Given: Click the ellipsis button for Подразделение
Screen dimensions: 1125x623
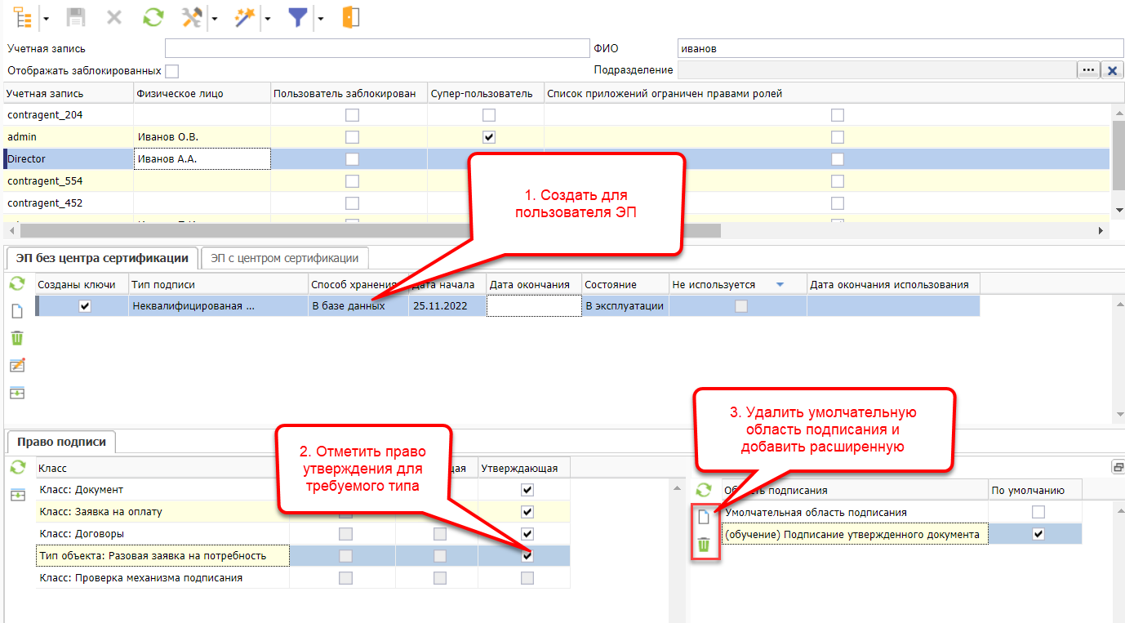Looking at the screenshot, I should tap(1088, 70).
